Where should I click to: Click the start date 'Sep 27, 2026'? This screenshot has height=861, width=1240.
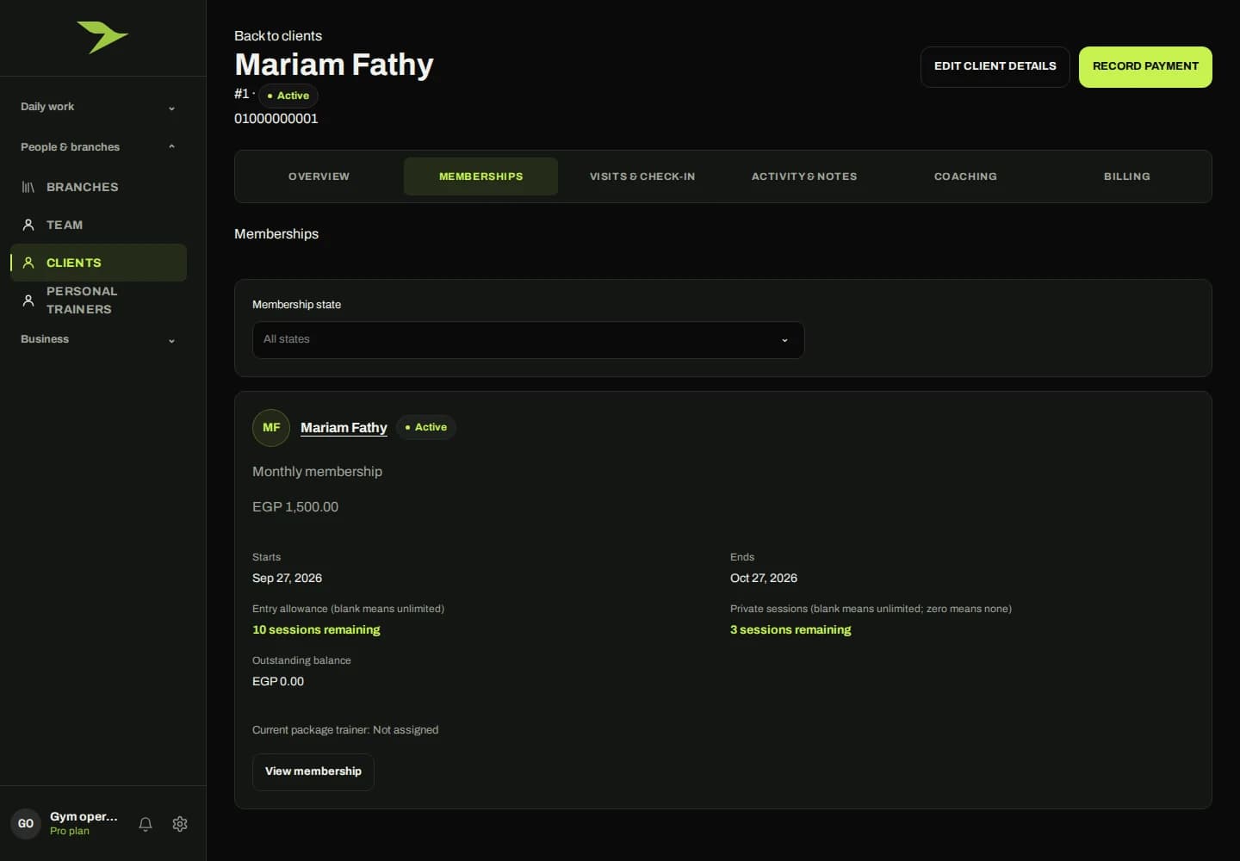point(287,579)
